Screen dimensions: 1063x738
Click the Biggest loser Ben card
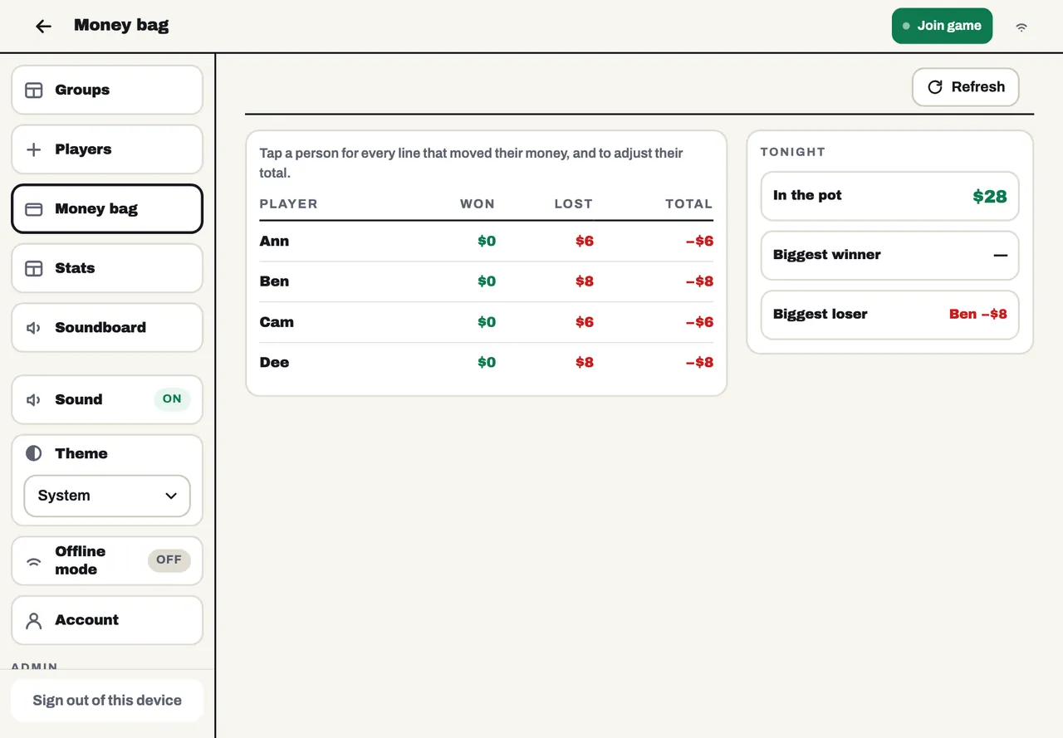click(x=890, y=315)
